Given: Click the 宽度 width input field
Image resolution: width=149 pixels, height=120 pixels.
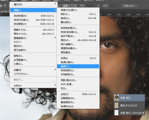Looking at the screenshot, I should click(x=90, y=6).
